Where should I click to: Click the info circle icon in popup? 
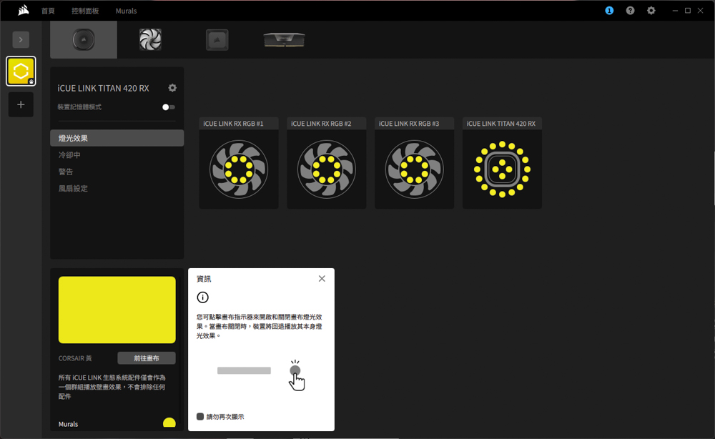coord(202,297)
